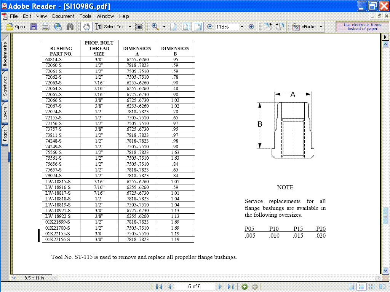Switch to Continuous page layout
This screenshot has height=292, width=390.
(361, 286)
